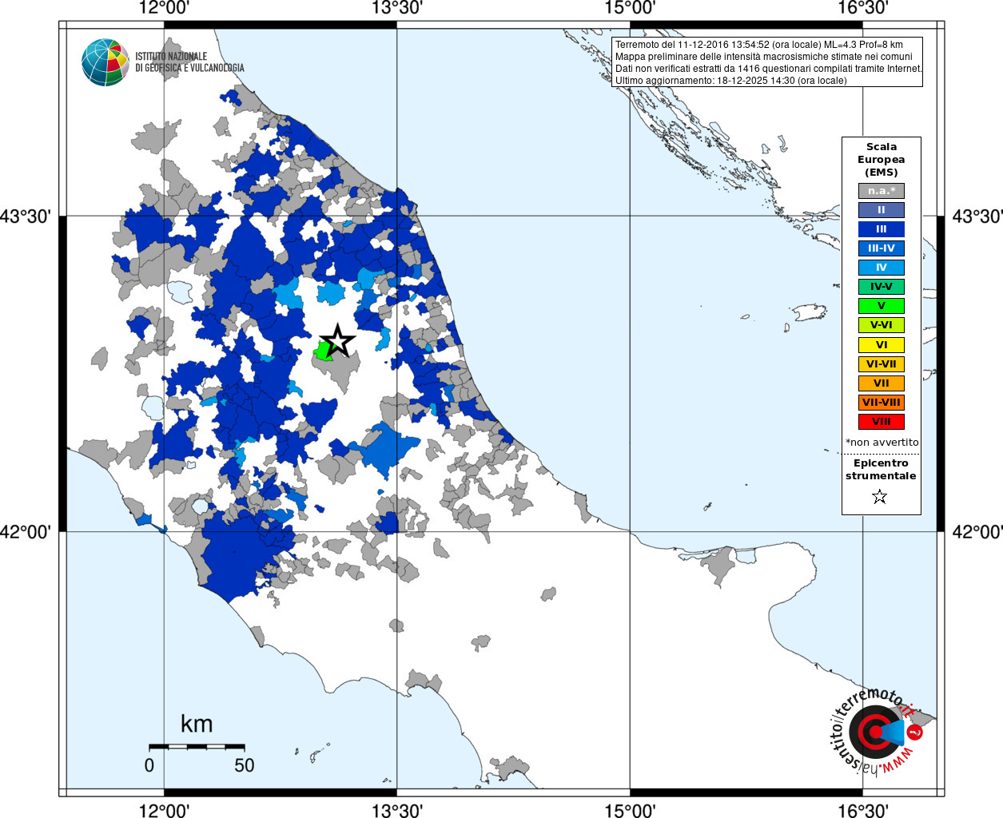Click the Dati non verificati questionari line
1003x818 pixels.
pyautogui.click(x=768, y=69)
